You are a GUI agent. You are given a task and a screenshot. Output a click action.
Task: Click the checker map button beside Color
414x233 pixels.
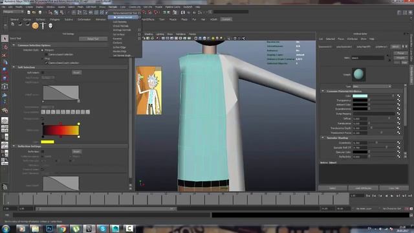398,96
